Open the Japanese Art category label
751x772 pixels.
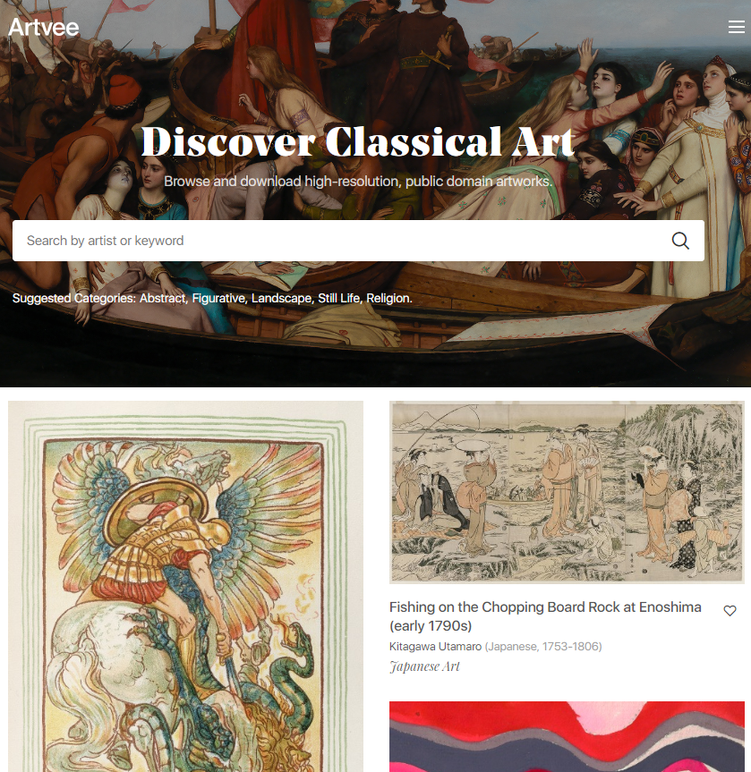pos(424,666)
